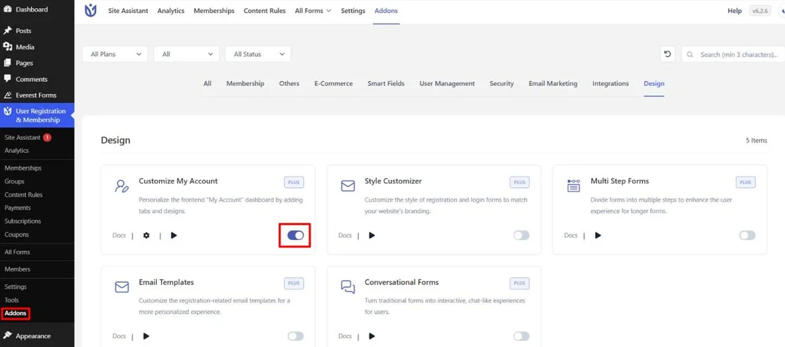Click the Customize My Account user icon
Image resolution: width=785 pixels, height=347 pixels.
pyautogui.click(x=122, y=187)
